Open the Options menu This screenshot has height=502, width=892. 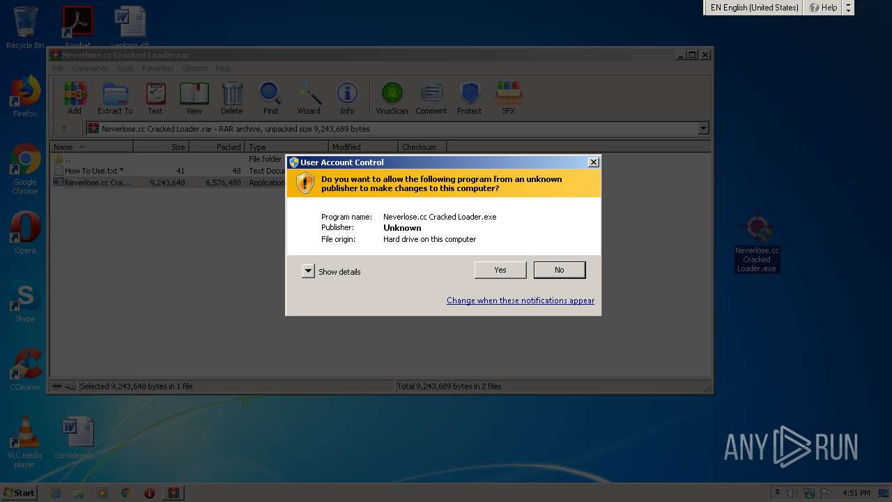tap(195, 68)
